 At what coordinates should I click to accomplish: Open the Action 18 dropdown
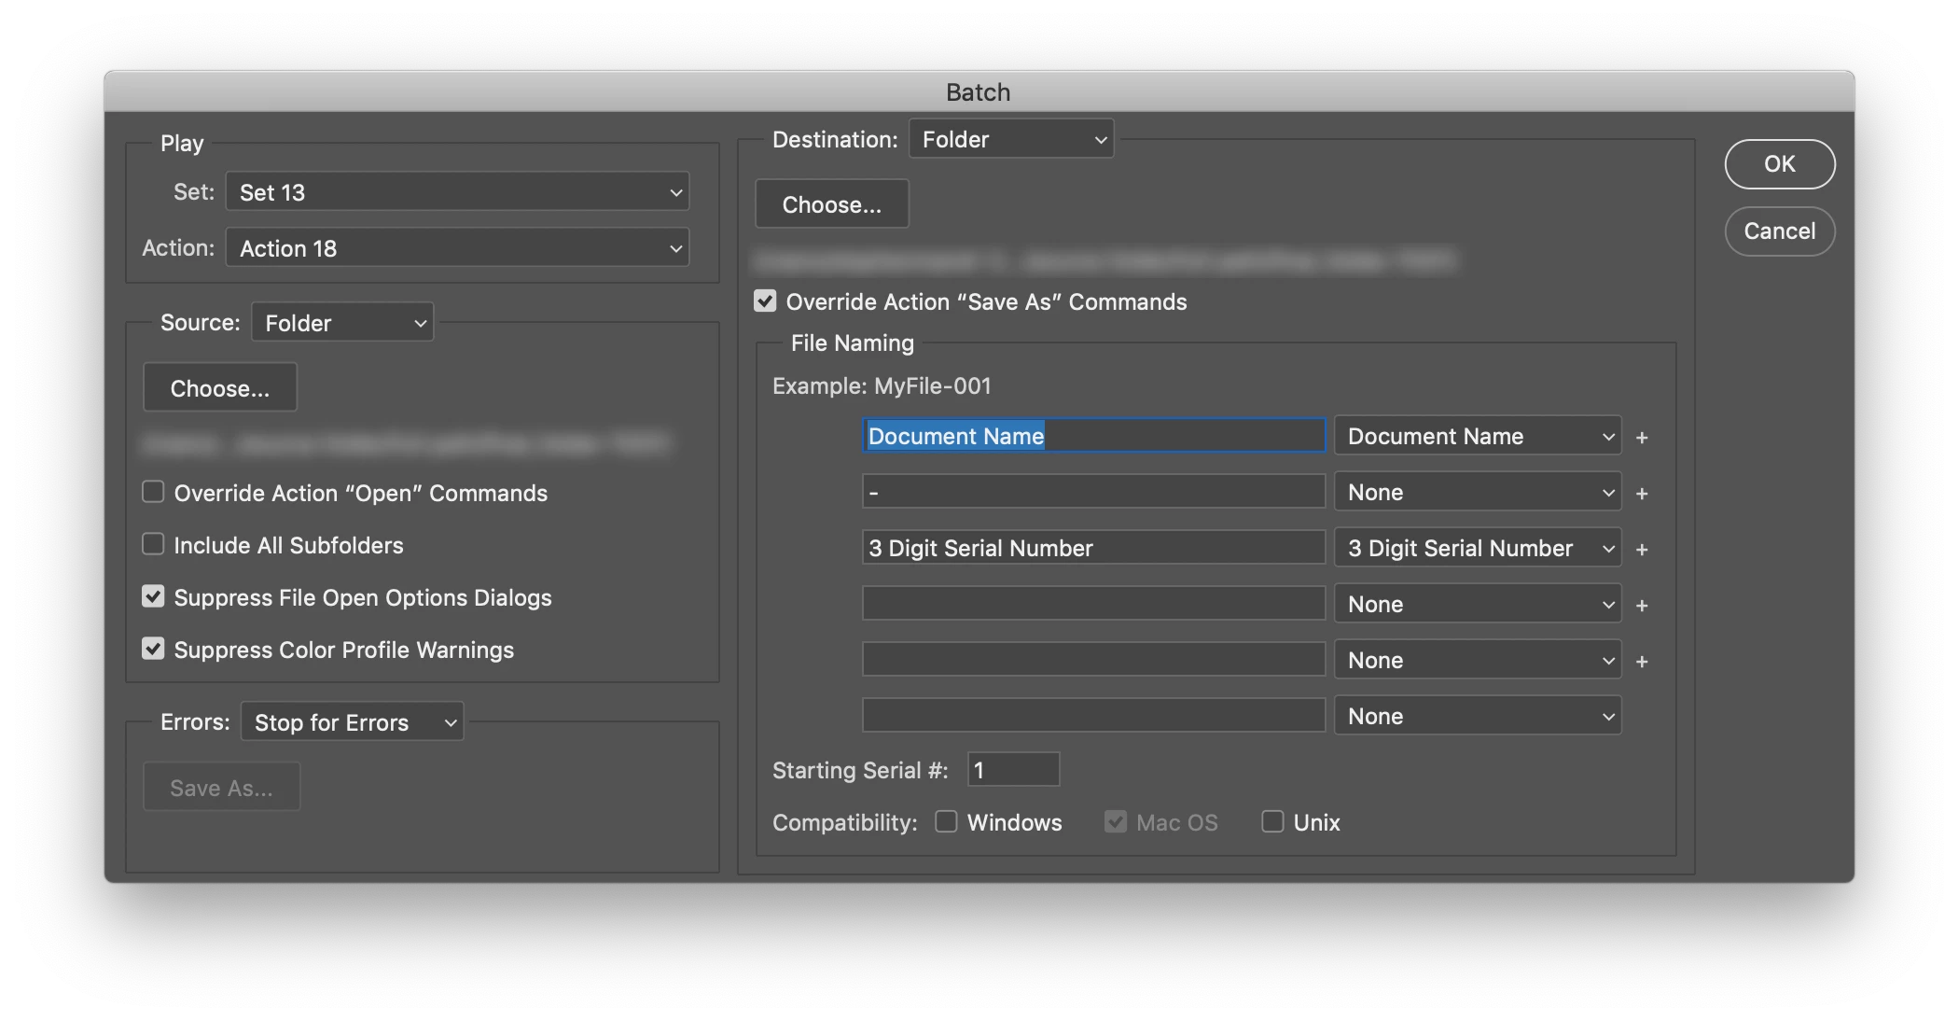[457, 248]
